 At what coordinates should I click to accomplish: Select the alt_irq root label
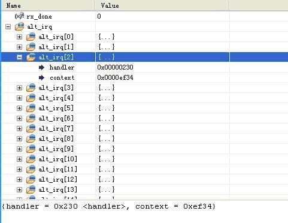40,27
